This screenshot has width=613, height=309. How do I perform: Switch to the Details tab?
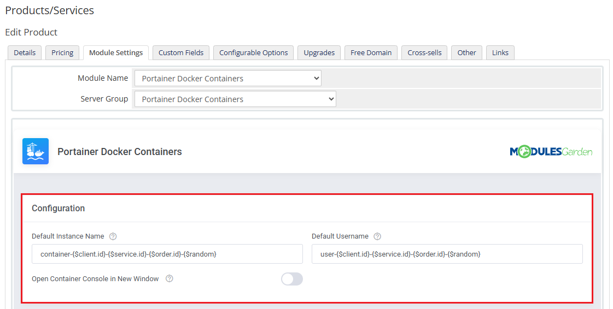coord(25,52)
